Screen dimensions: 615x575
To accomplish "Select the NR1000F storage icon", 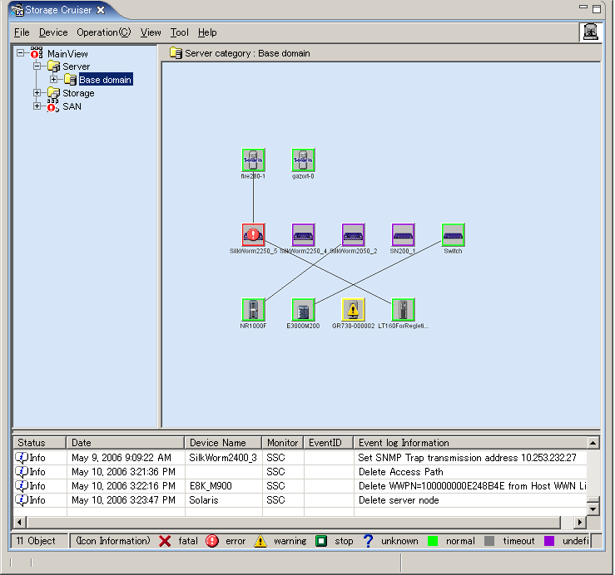I will 253,309.
